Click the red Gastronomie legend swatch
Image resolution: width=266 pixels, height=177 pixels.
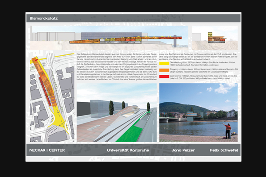(x=164, y=77)
